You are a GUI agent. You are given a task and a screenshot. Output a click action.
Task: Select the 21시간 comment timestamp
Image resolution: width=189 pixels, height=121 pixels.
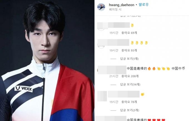[114, 76]
